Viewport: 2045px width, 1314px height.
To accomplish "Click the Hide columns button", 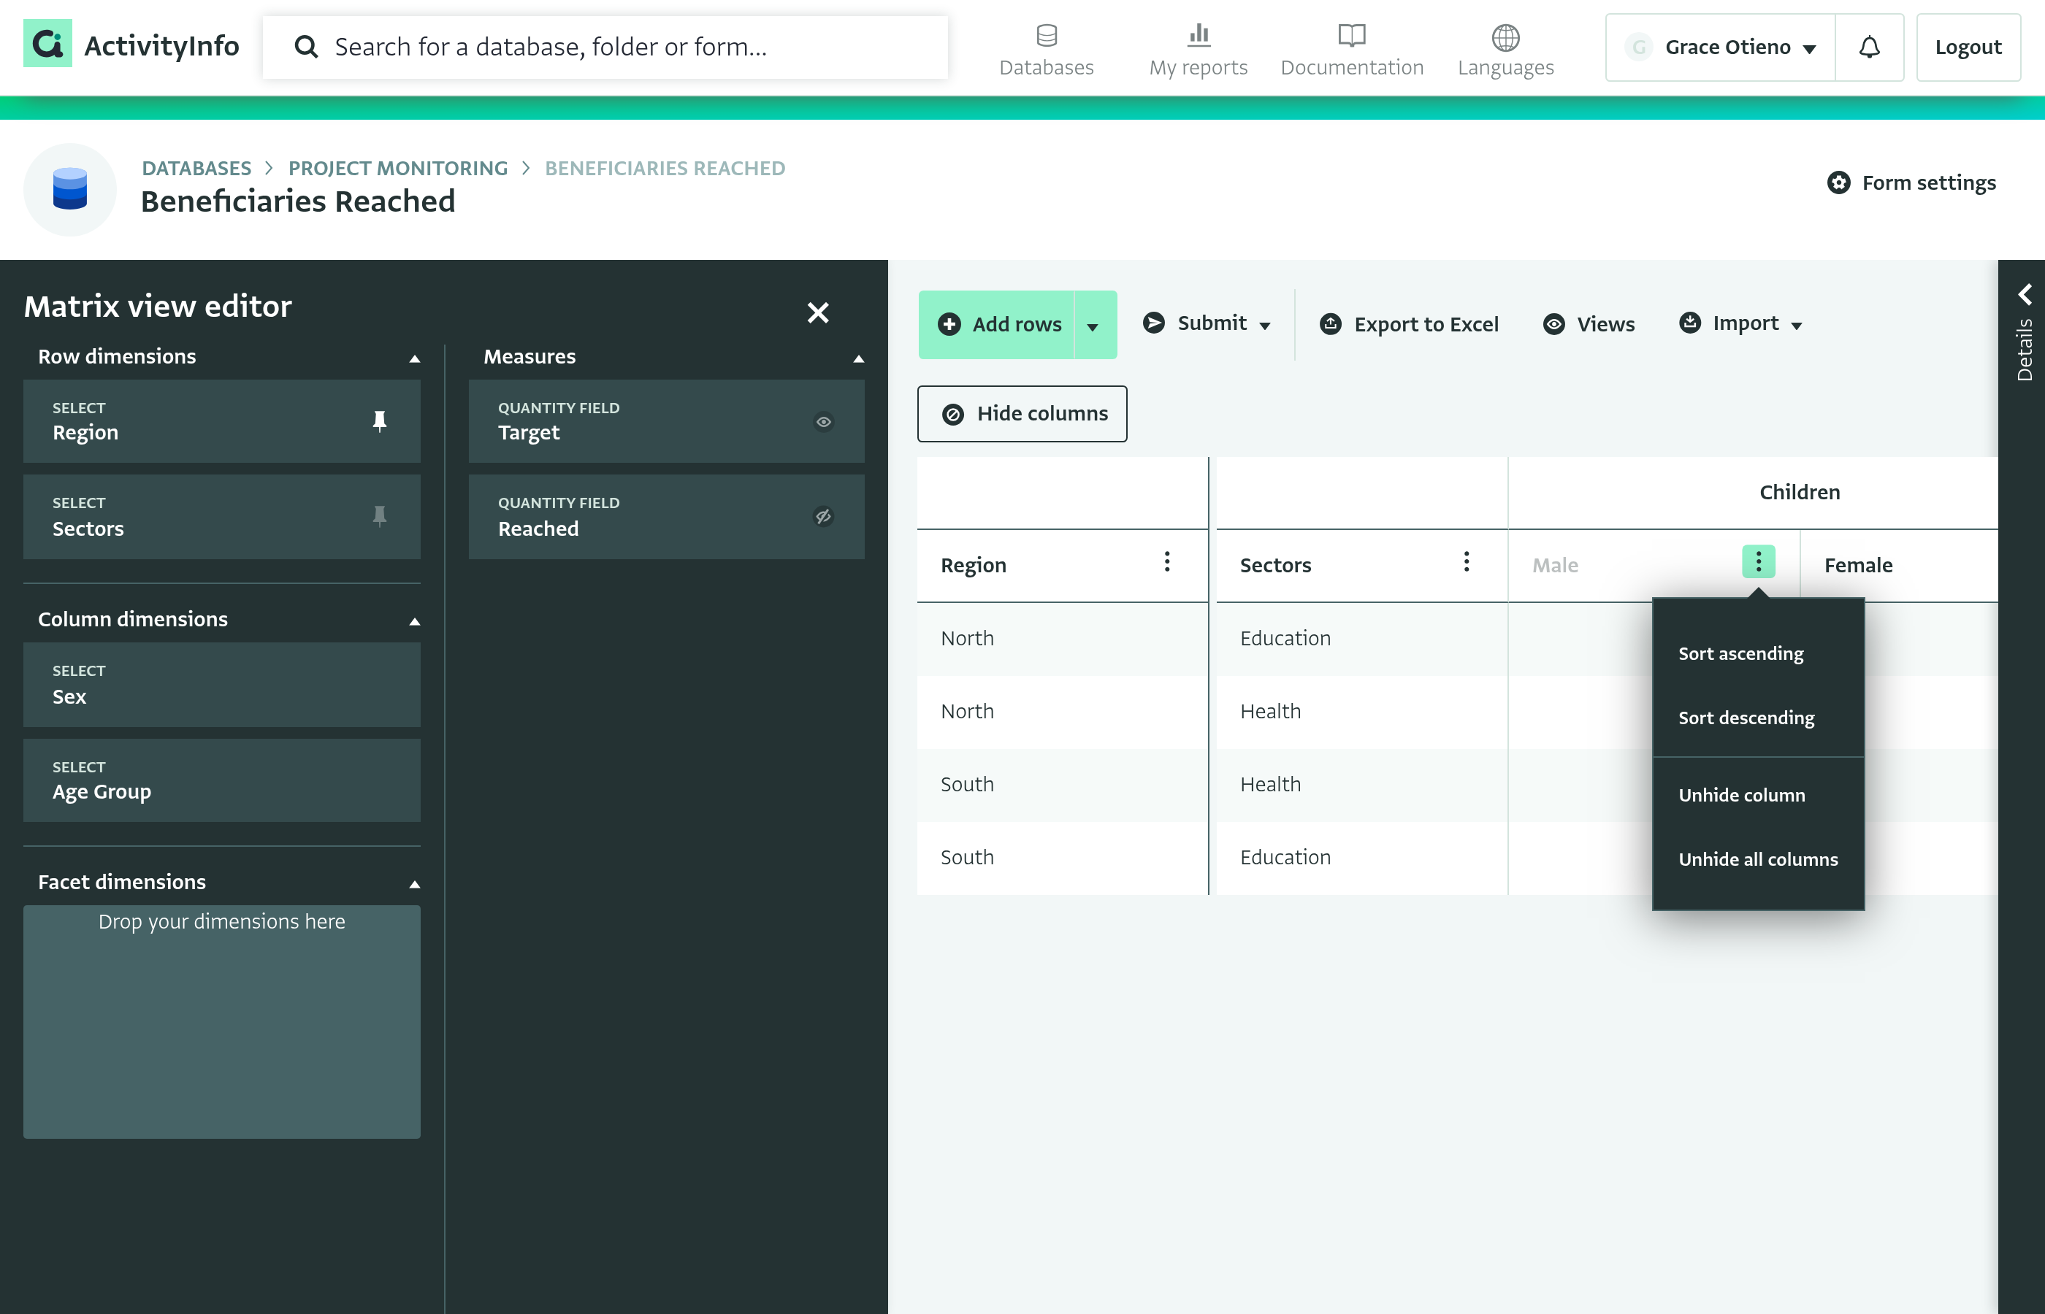I will click(x=1022, y=414).
